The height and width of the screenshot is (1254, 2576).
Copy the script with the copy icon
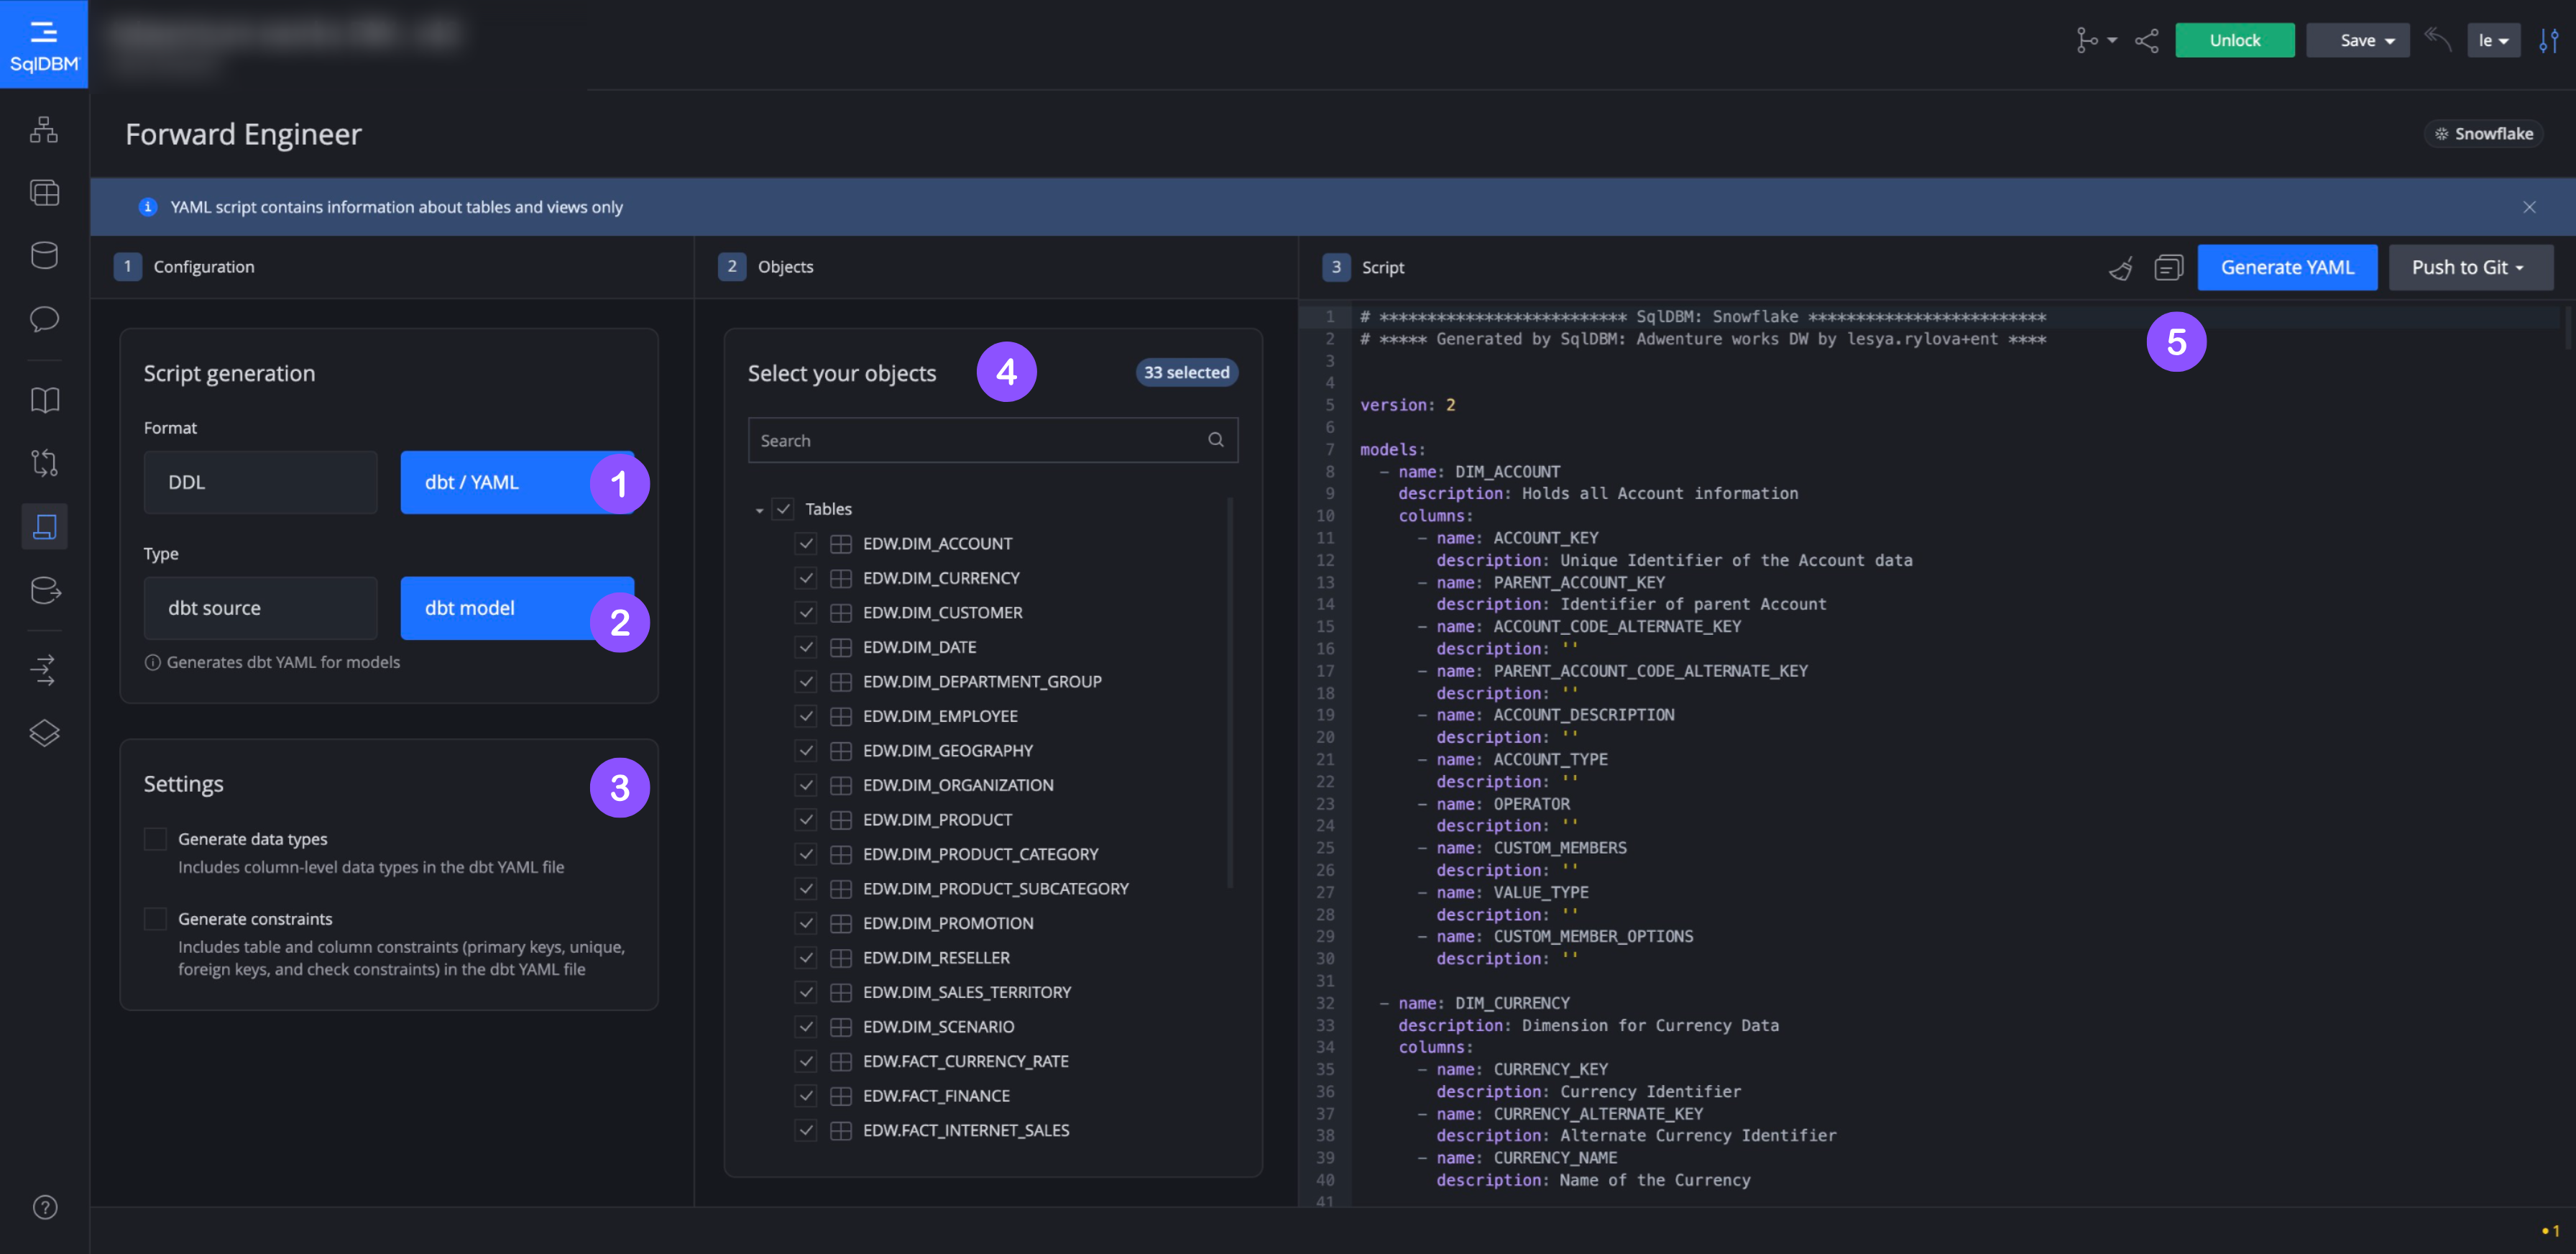tap(2168, 268)
